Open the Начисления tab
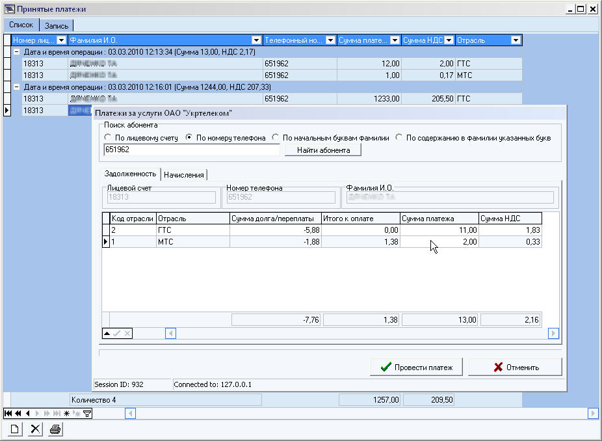Image resolution: width=602 pixels, height=441 pixels. click(184, 175)
